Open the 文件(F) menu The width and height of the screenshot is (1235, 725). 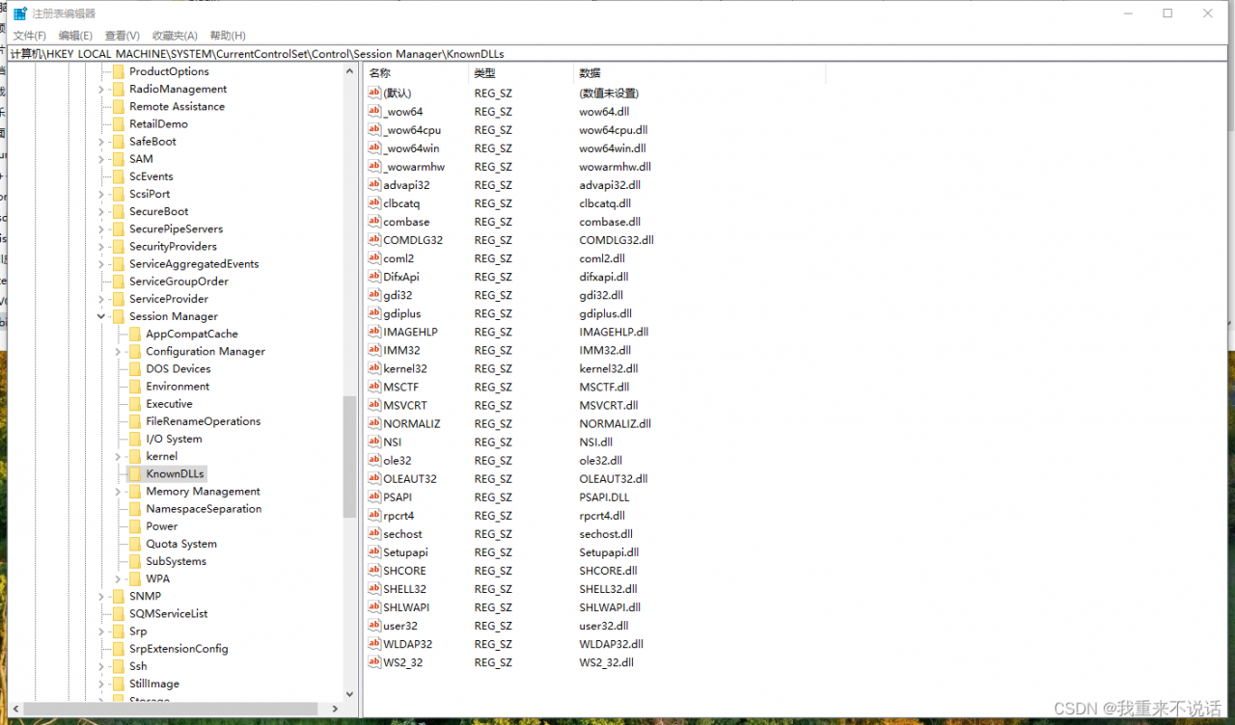pyautogui.click(x=29, y=36)
